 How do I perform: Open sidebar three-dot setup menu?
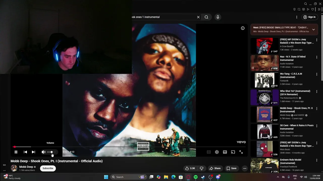coord(4,170)
